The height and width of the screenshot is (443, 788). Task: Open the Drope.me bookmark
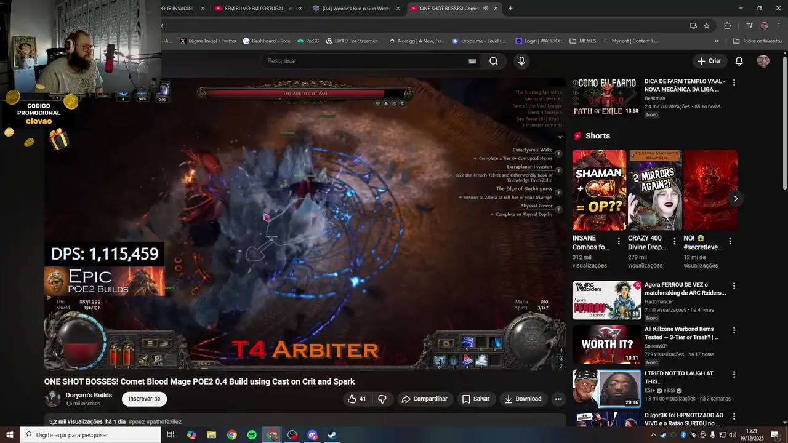479,41
